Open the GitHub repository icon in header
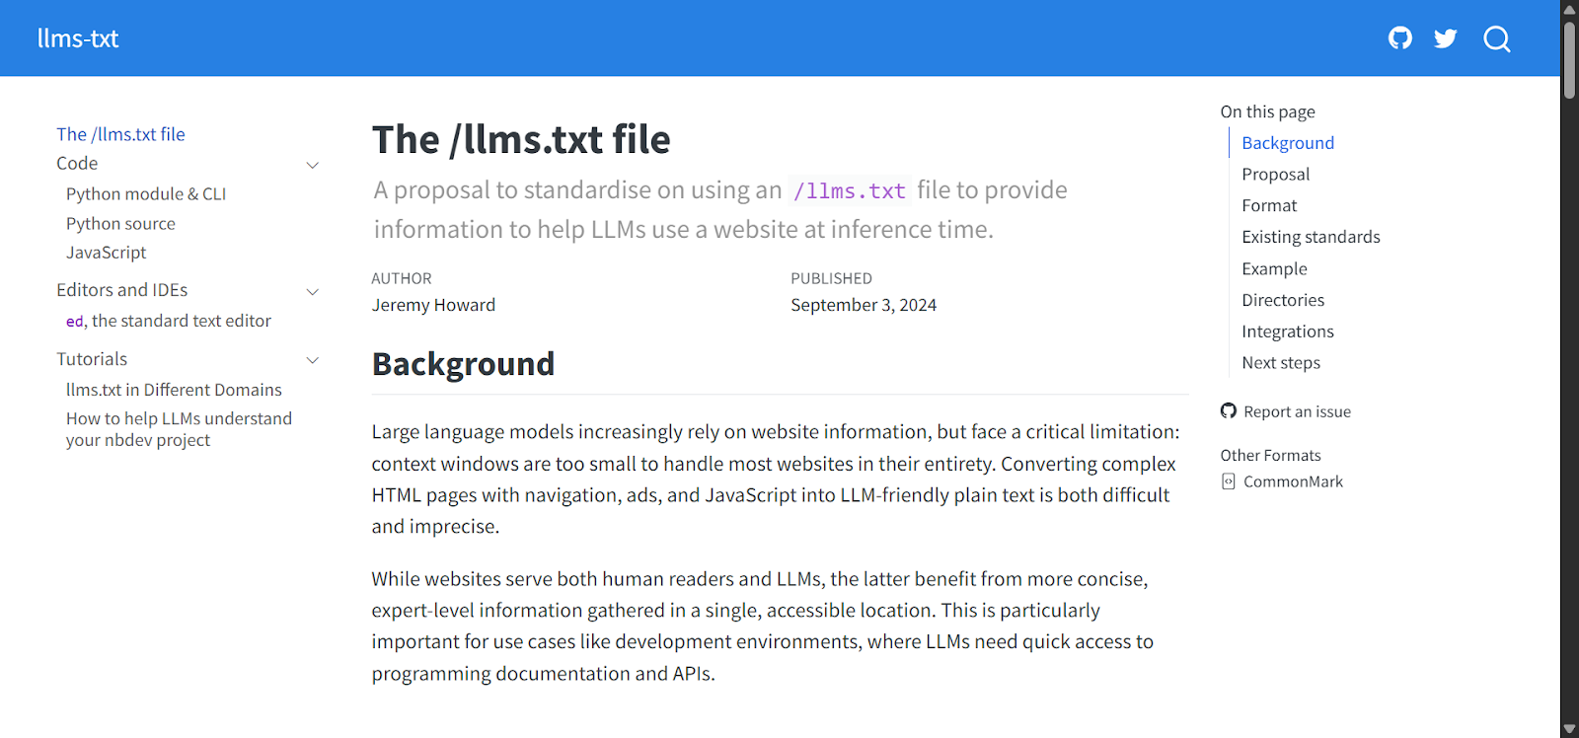The image size is (1579, 738). [1400, 37]
